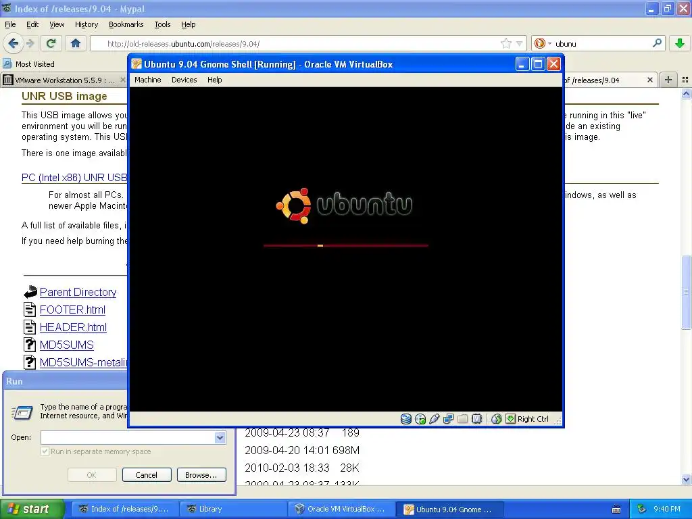
Task: Switch to Oracle VM VirtualBox taskbar button
Action: (x=341, y=509)
